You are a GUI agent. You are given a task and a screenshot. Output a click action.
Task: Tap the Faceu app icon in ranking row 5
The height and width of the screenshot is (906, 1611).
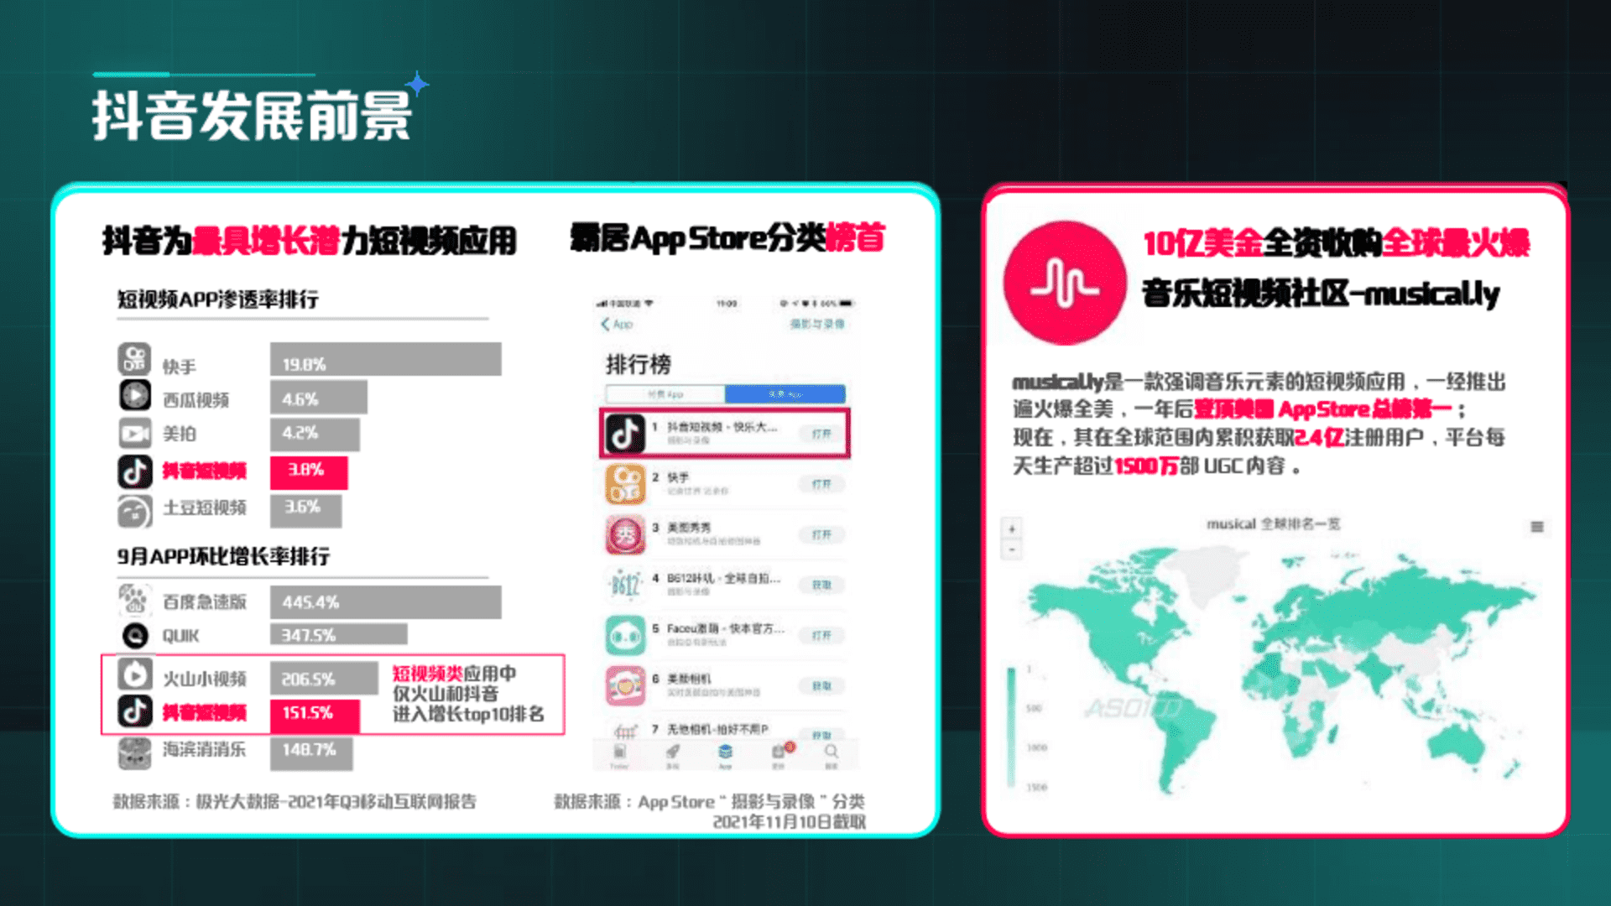click(x=626, y=635)
